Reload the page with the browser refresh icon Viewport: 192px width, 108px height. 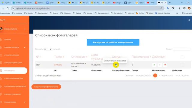(x=7, y=8)
